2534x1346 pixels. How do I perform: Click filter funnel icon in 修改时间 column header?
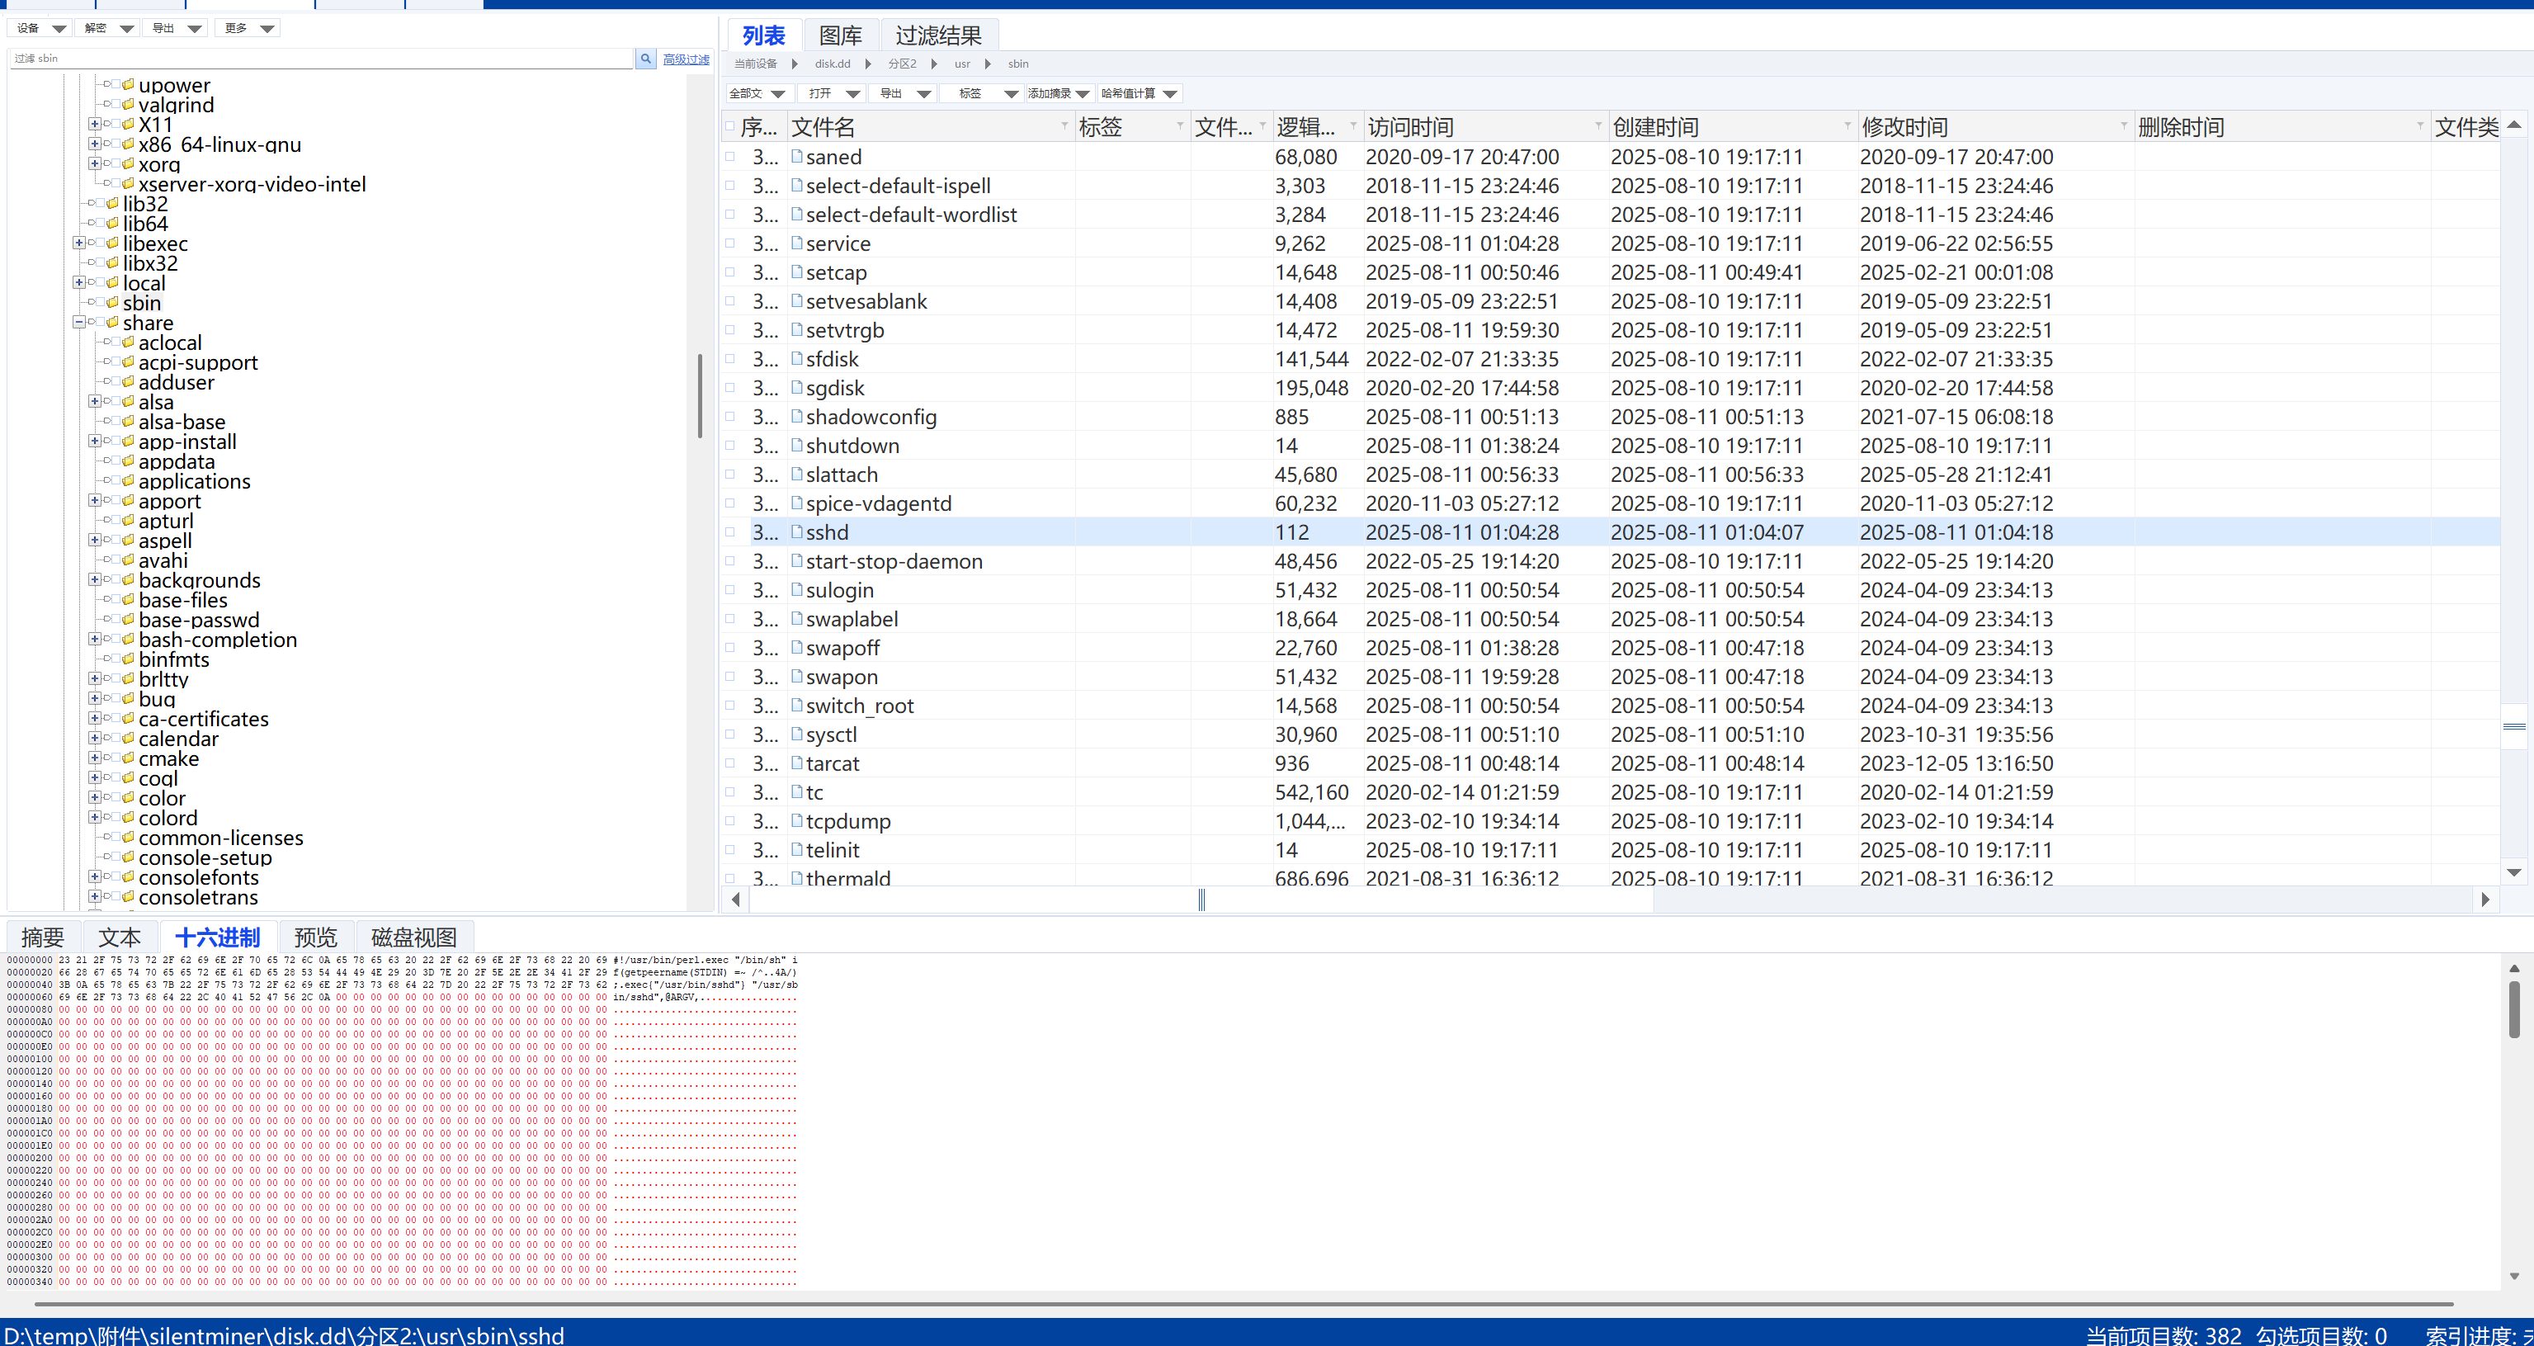pos(2123,126)
